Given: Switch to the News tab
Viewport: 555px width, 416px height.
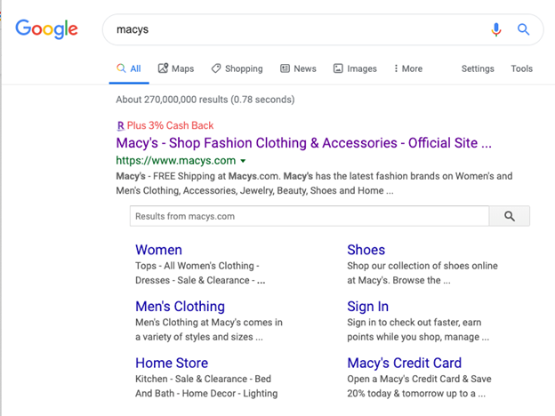Looking at the screenshot, I should 298,68.
